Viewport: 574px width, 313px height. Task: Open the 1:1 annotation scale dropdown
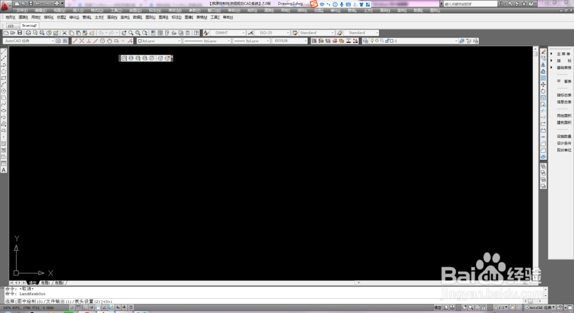502,307
